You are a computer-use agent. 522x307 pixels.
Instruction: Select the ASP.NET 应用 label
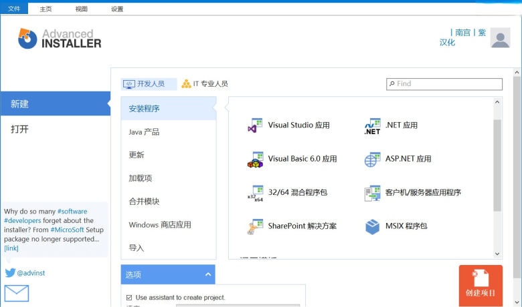click(x=408, y=159)
